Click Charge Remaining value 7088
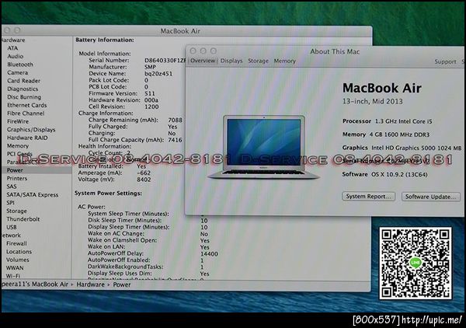 [x=175, y=120]
